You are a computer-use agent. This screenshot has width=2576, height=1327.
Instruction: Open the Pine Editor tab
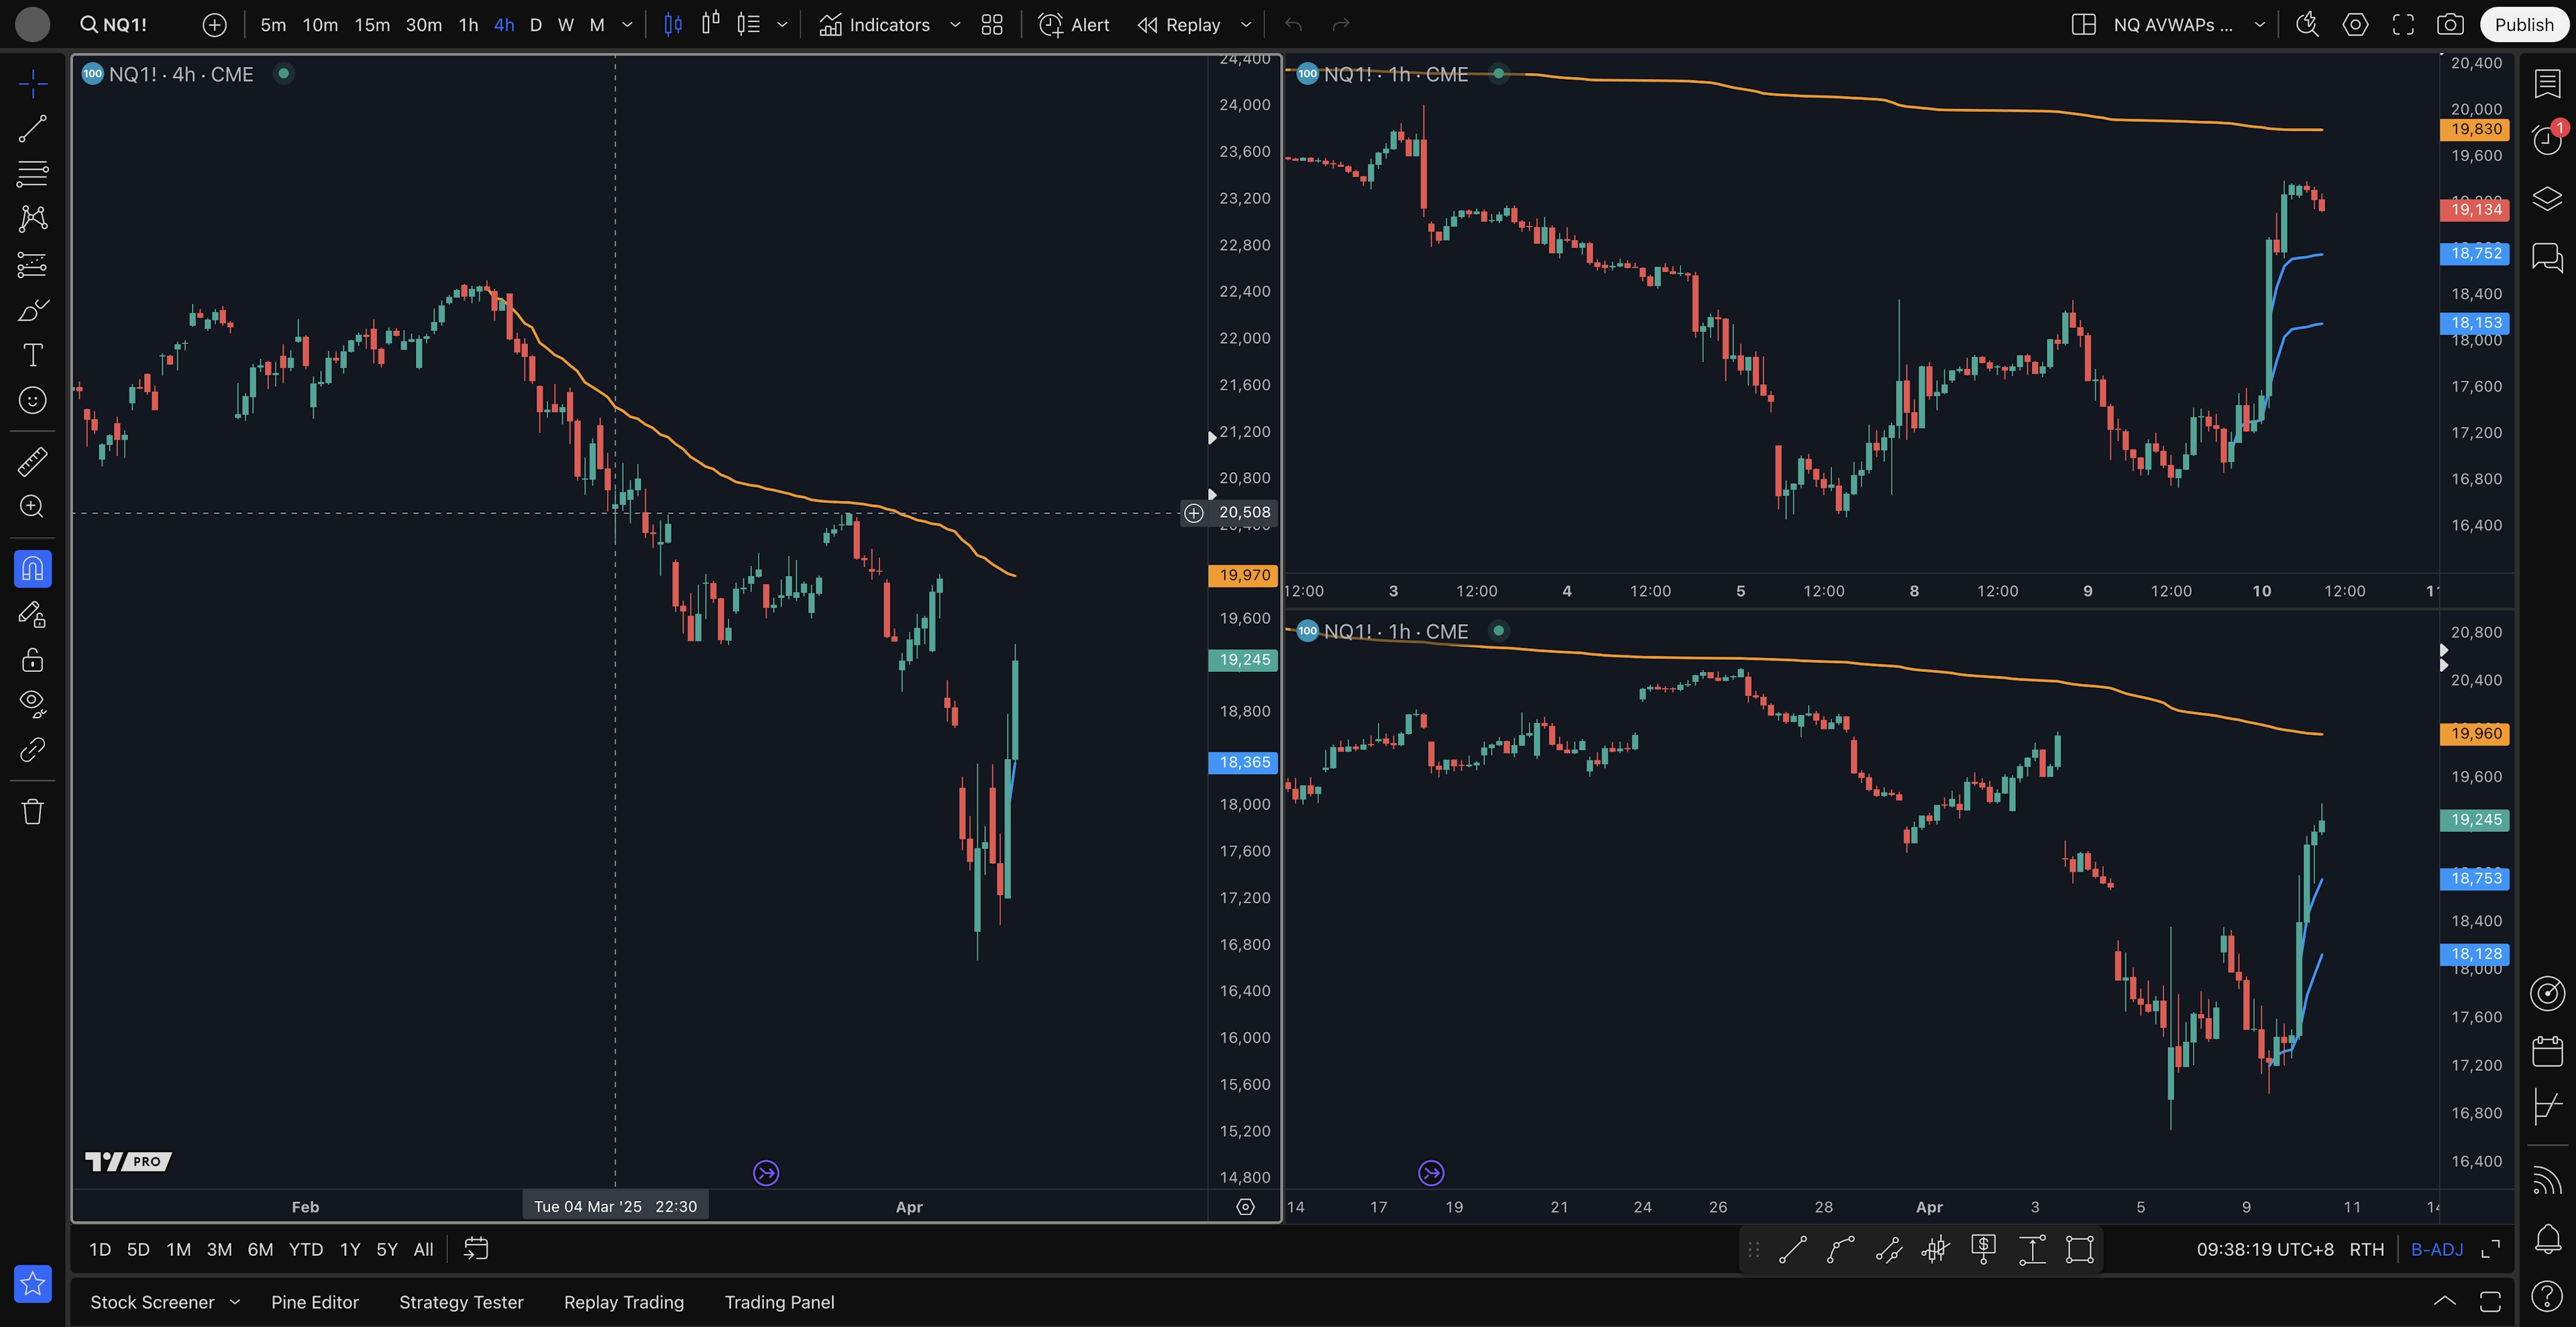(314, 1302)
